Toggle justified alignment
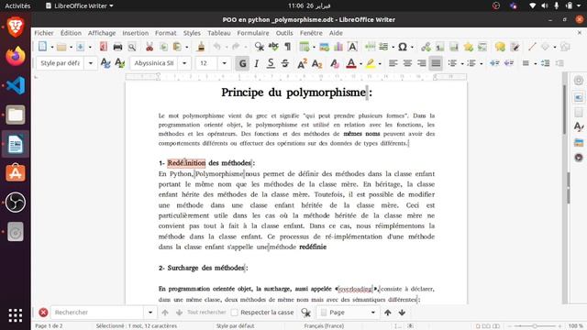This screenshot has height=330, width=587. tap(436, 63)
